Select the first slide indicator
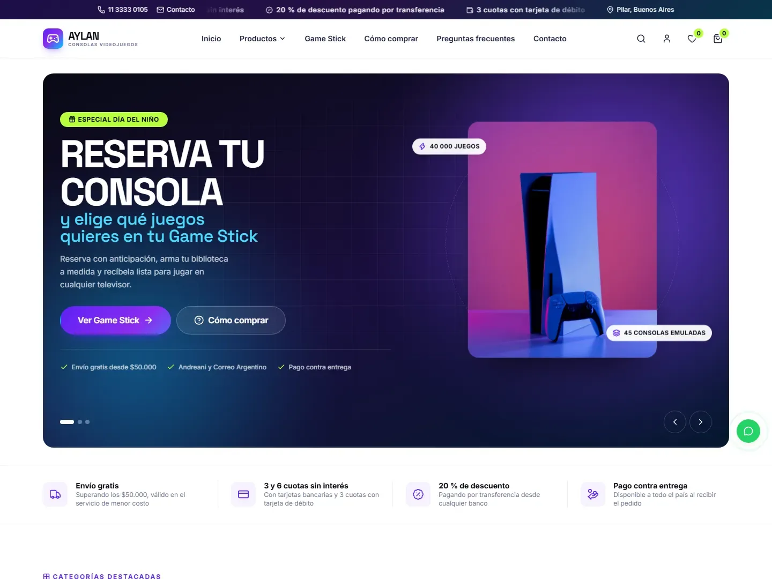The width and height of the screenshot is (772, 579). pos(67,422)
